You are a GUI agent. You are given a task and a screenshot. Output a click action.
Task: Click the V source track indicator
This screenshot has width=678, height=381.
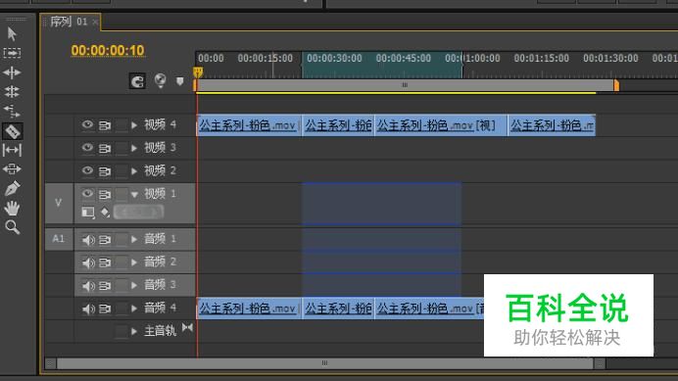[x=59, y=203]
